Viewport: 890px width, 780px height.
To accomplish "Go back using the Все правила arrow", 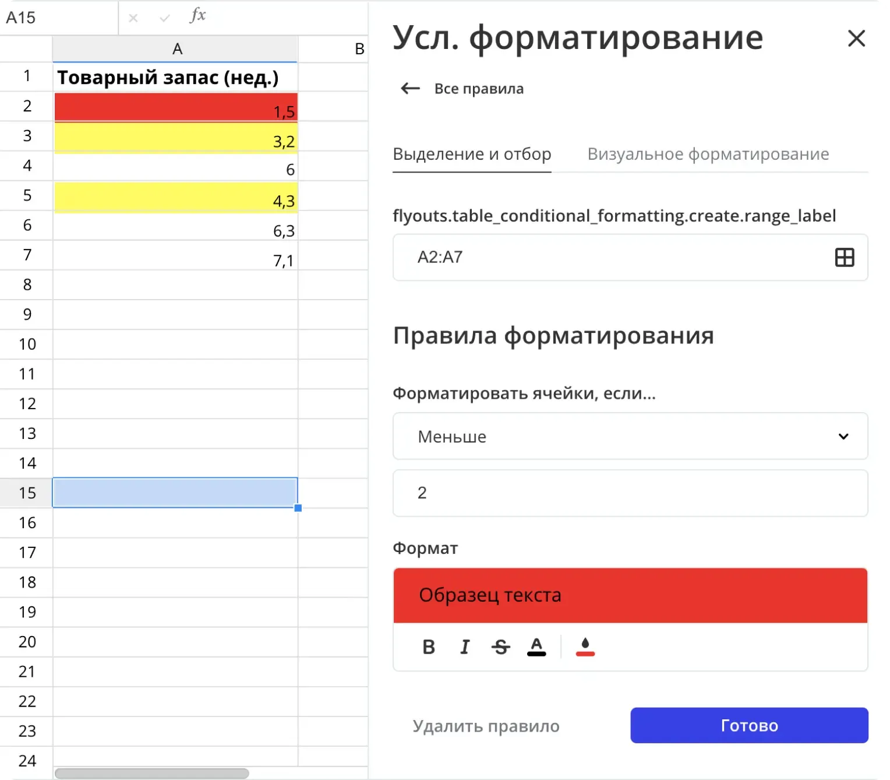I will point(410,88).
